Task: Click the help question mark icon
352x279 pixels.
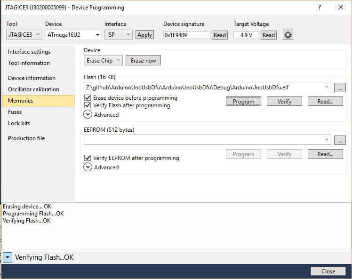Action: pos(320,8)
